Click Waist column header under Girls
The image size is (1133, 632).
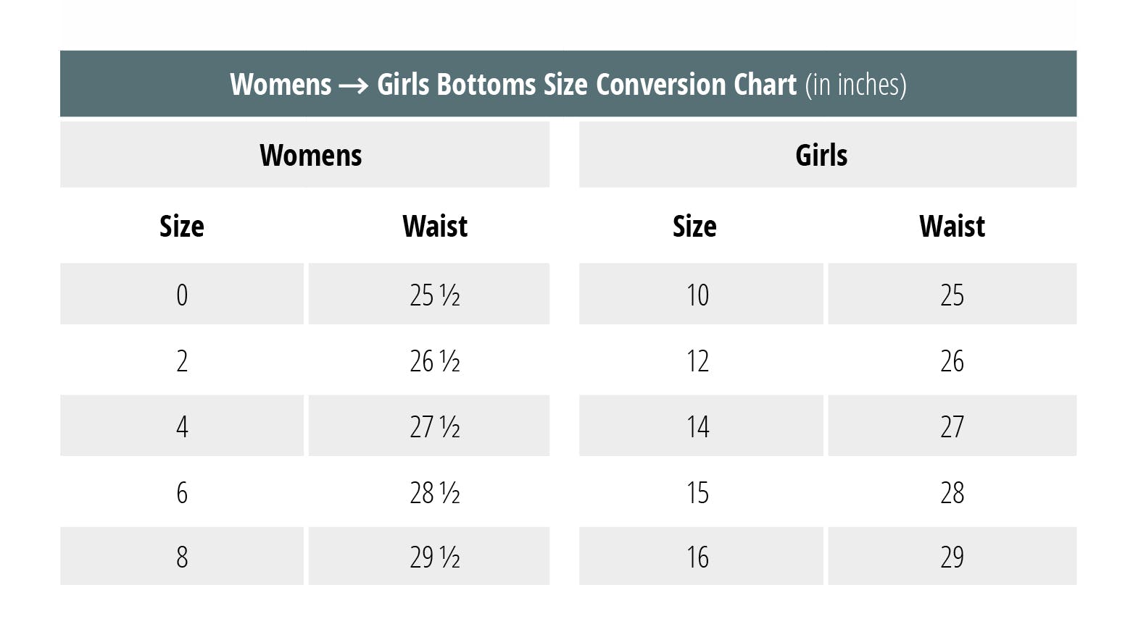point(952,227)
